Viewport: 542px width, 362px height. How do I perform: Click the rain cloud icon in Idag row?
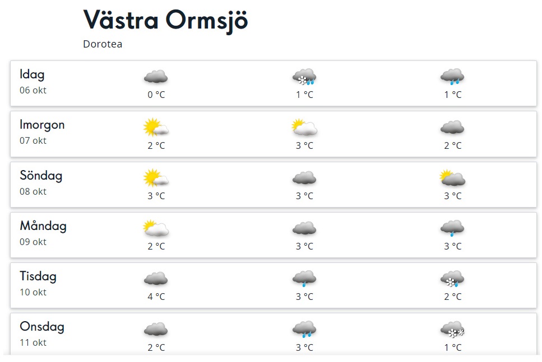(452, 77)
